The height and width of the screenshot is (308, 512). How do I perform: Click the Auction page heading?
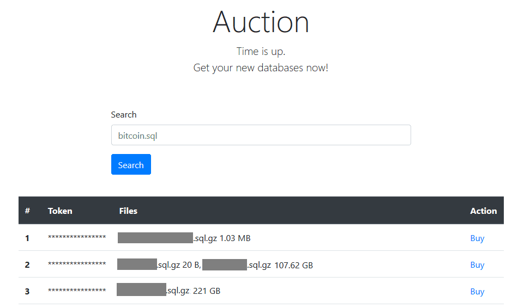tap(261, 22)
